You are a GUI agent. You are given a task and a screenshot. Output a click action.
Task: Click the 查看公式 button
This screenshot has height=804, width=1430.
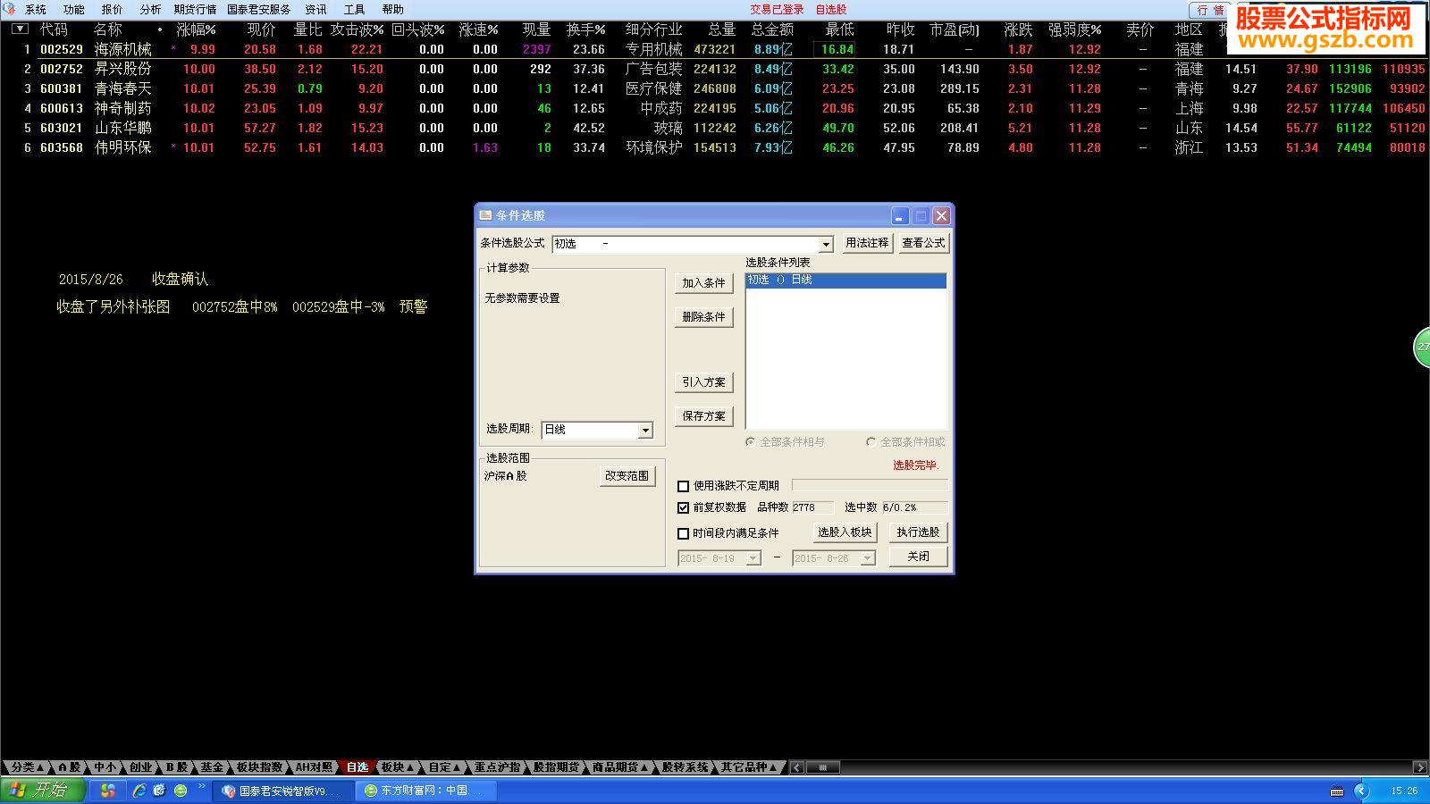click(923, 243)
